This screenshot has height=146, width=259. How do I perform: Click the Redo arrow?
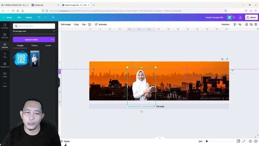point(45,17)
